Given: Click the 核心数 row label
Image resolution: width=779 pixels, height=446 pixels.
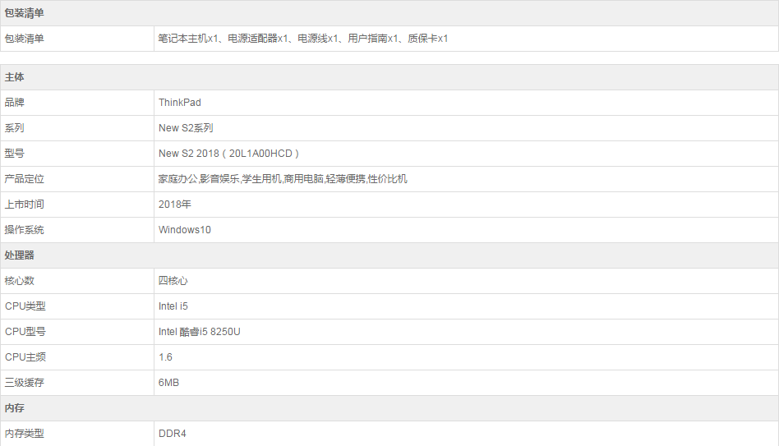Looking at the screenshot, I should tap(19, 281).
